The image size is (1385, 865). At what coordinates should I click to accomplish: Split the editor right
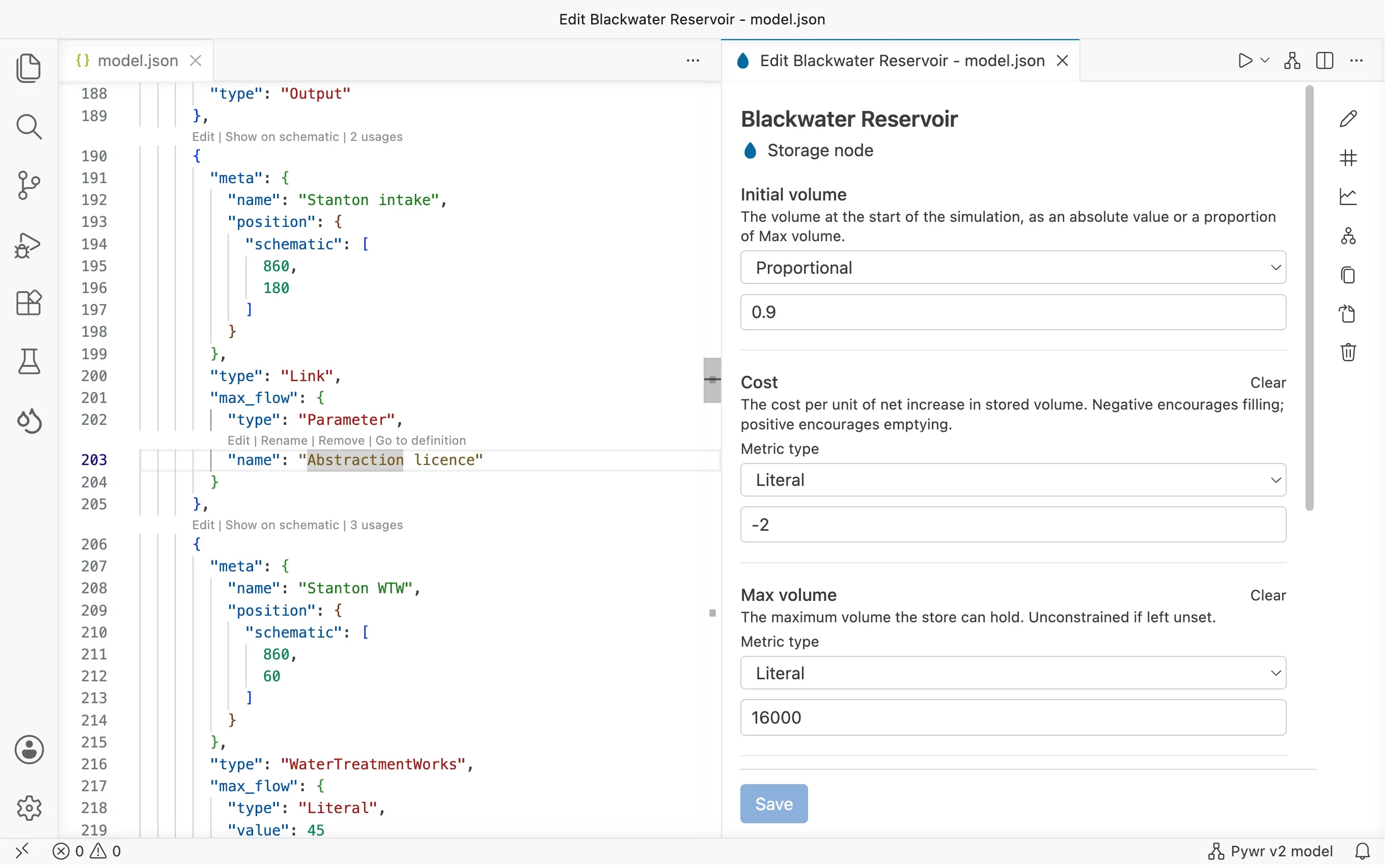pyautogui.click(x=1324, y=61)
